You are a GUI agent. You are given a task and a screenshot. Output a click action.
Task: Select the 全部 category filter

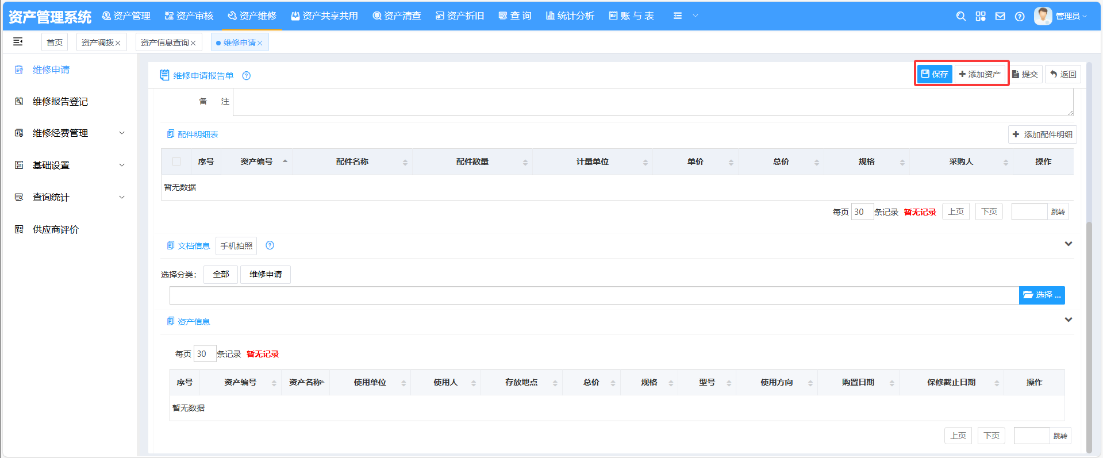(221, 275)
